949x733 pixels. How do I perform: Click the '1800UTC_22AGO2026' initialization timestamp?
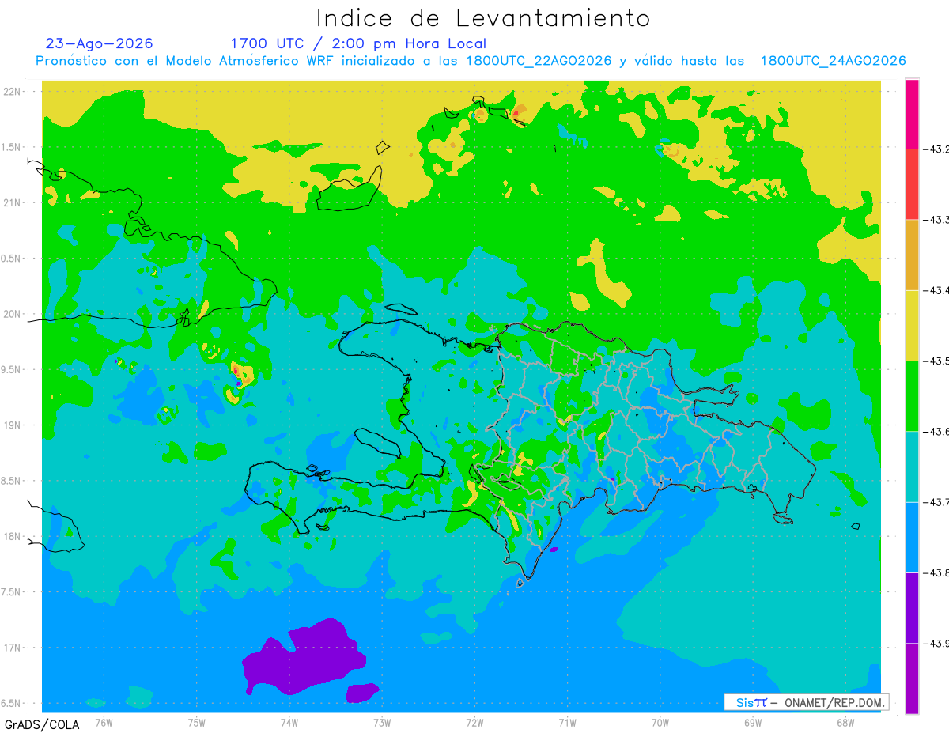tap(540, 61)
